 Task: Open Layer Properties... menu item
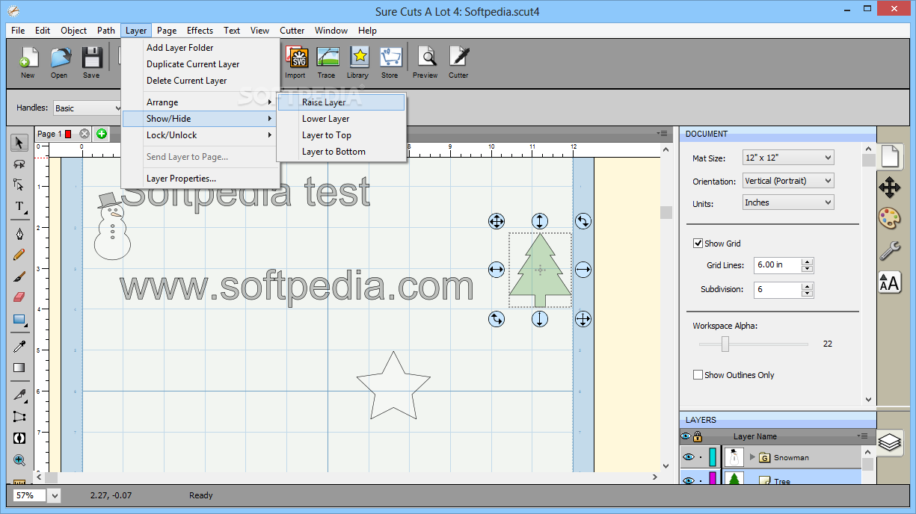tap(200, 179)
